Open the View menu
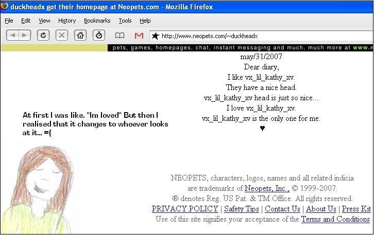The image size is (374, 235). (x=44, y=21)
